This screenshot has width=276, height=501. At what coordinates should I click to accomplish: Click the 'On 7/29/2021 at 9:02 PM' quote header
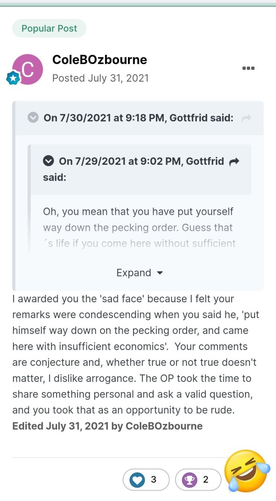[141, 169]
